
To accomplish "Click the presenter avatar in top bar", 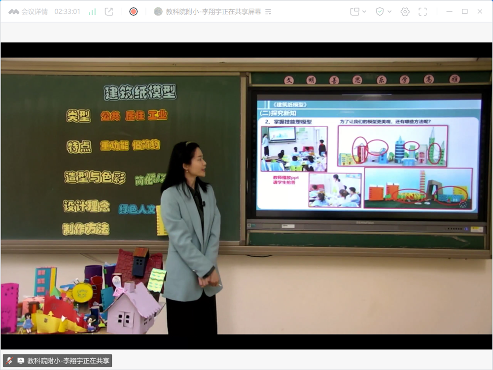I will (158, 12).
